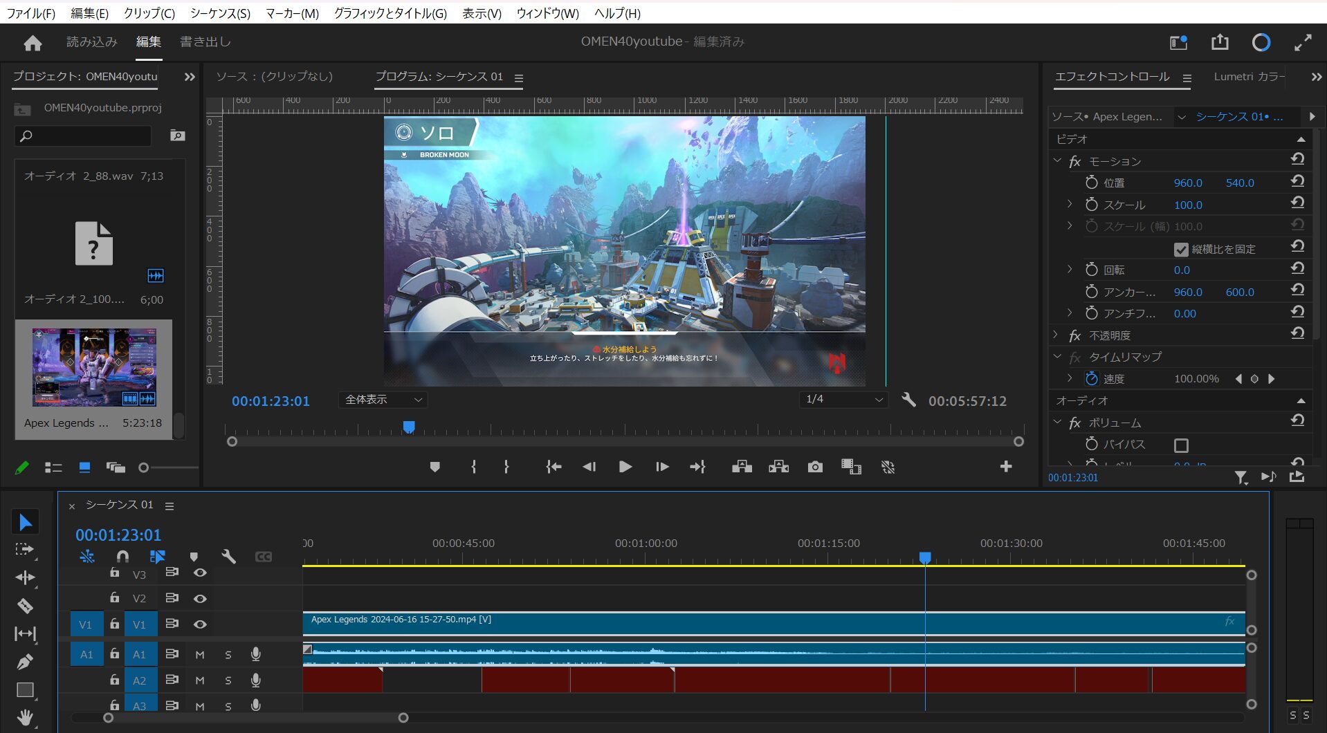
Task: Open timeline display settings wrench
Action: (228, 556)
